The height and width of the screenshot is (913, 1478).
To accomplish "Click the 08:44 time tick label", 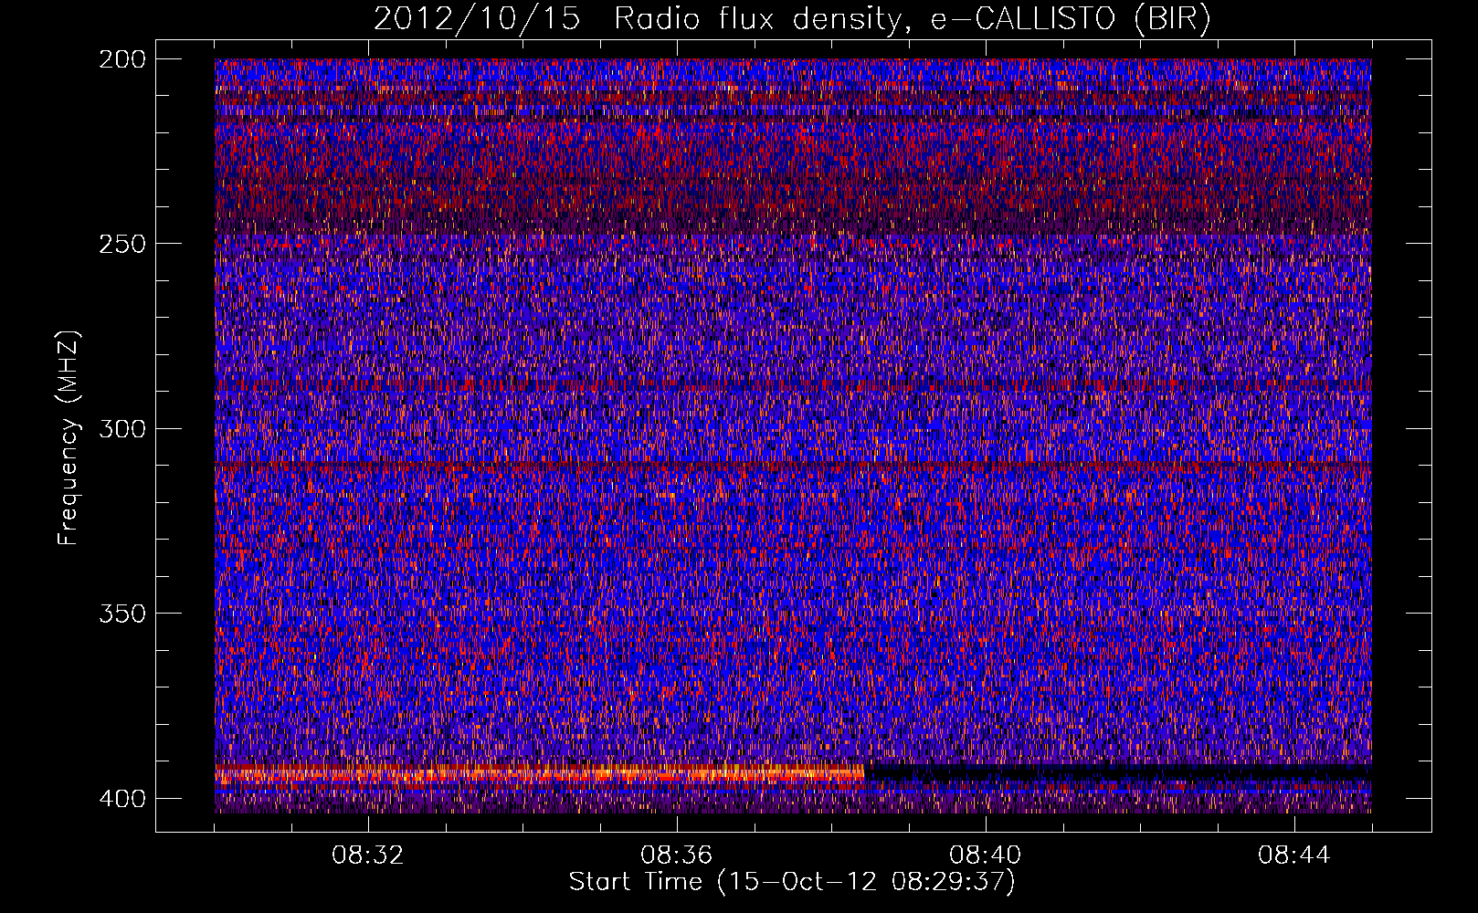I will 1294,855.
